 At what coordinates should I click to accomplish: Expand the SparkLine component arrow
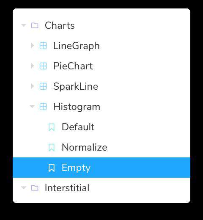[x=32, y=86]
